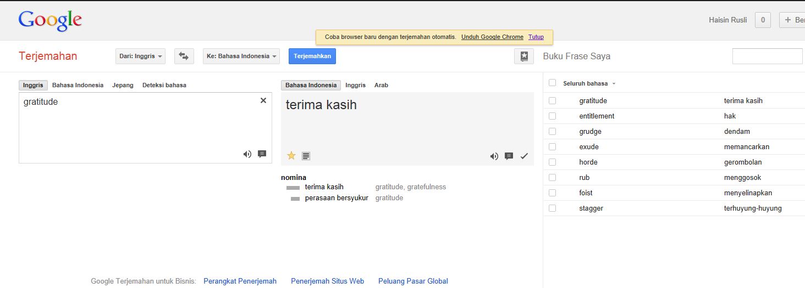Image resolution: width=805 pixels, height=288 pixels.
Task: Click phrasebook word horde
Action: tap(588, 162)
